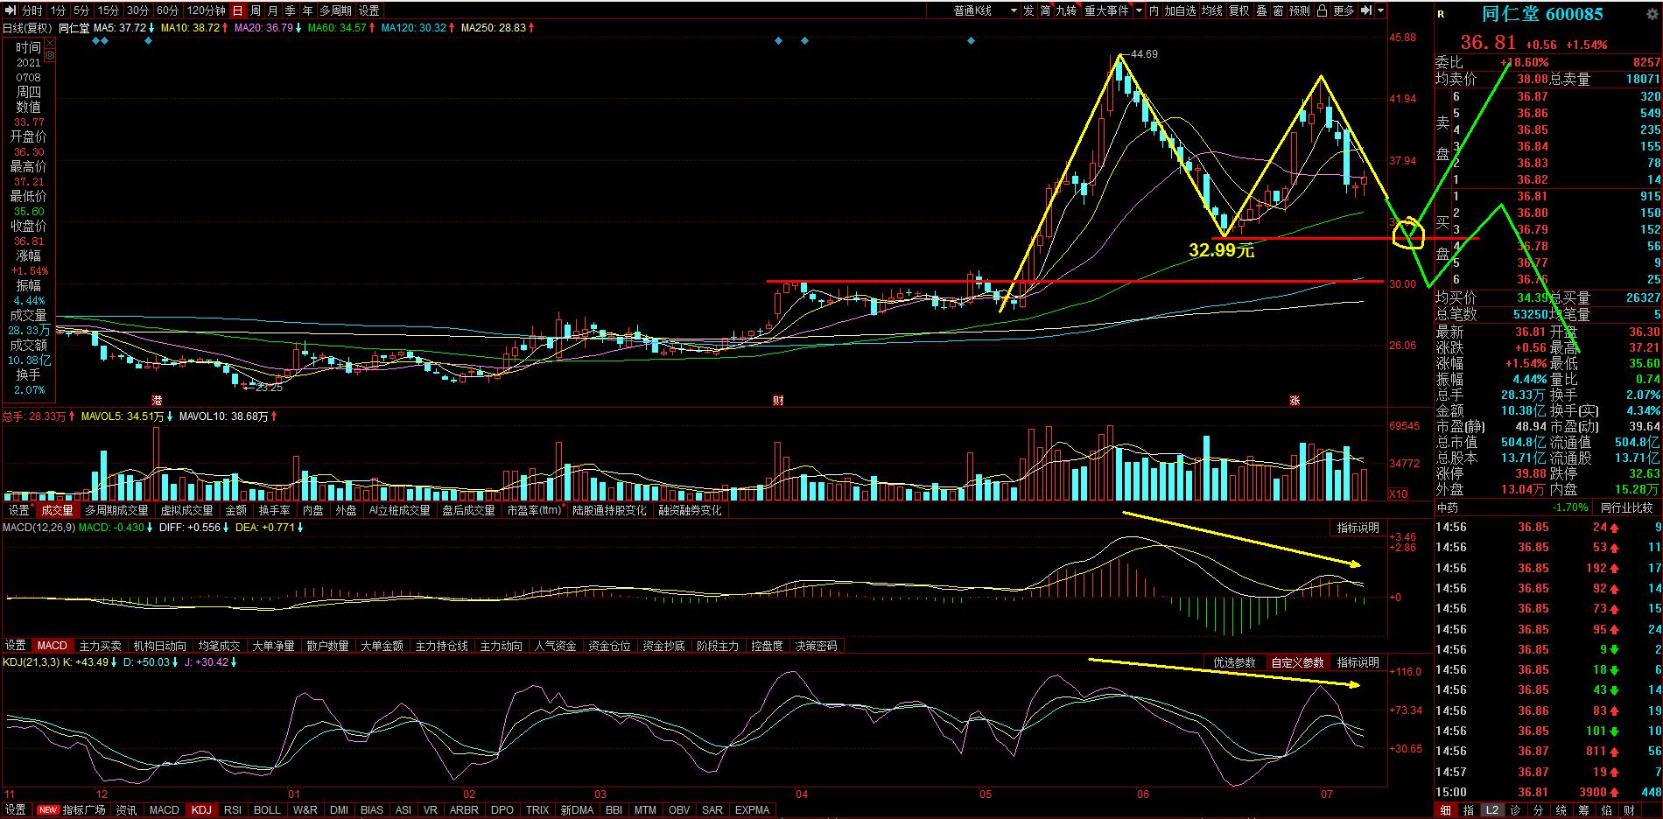
Task: Click the right-side panel toggle arrow after 更多
Action: coord(1366,10)
